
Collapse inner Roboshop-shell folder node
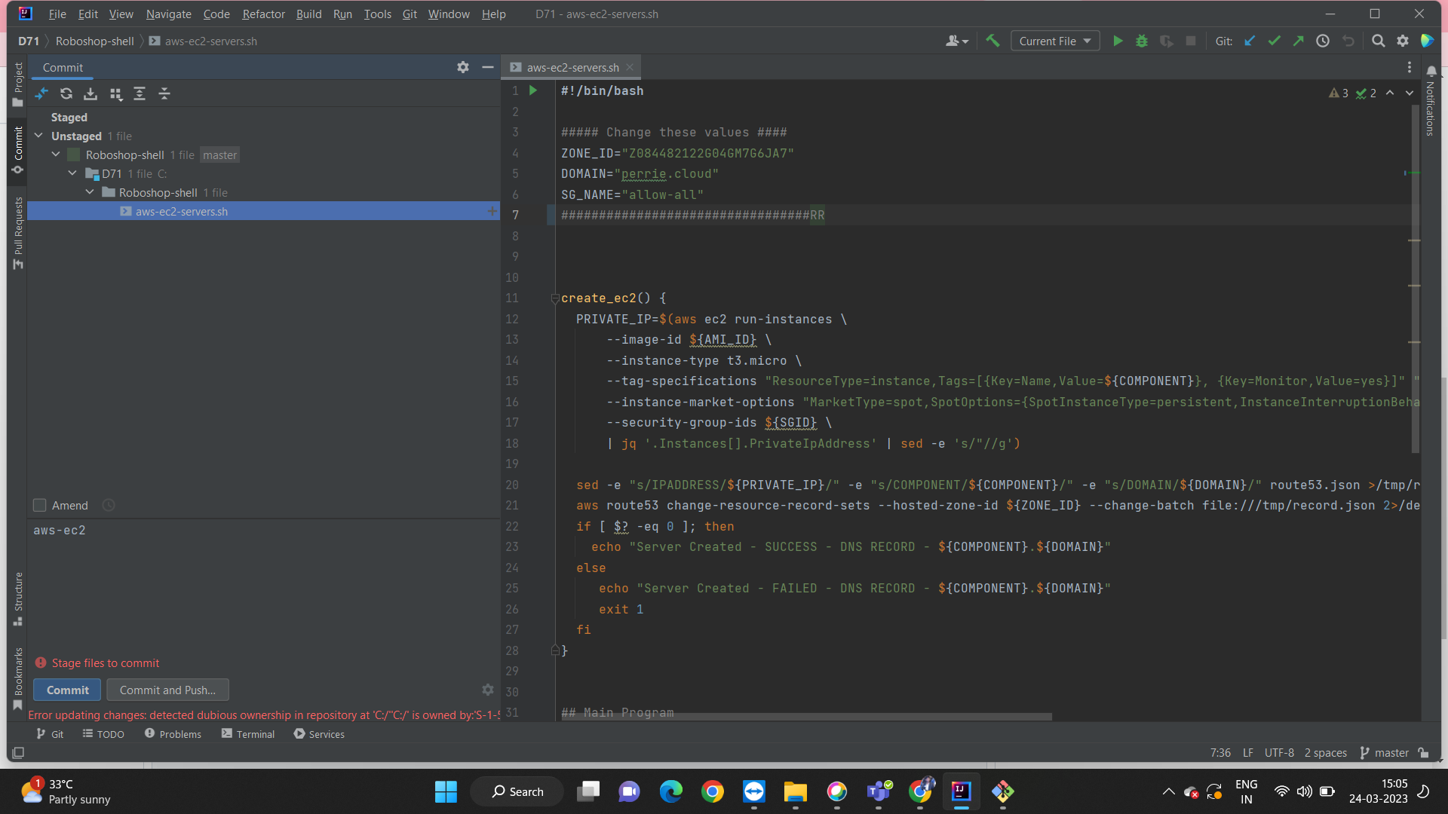(x=90, y=192)
